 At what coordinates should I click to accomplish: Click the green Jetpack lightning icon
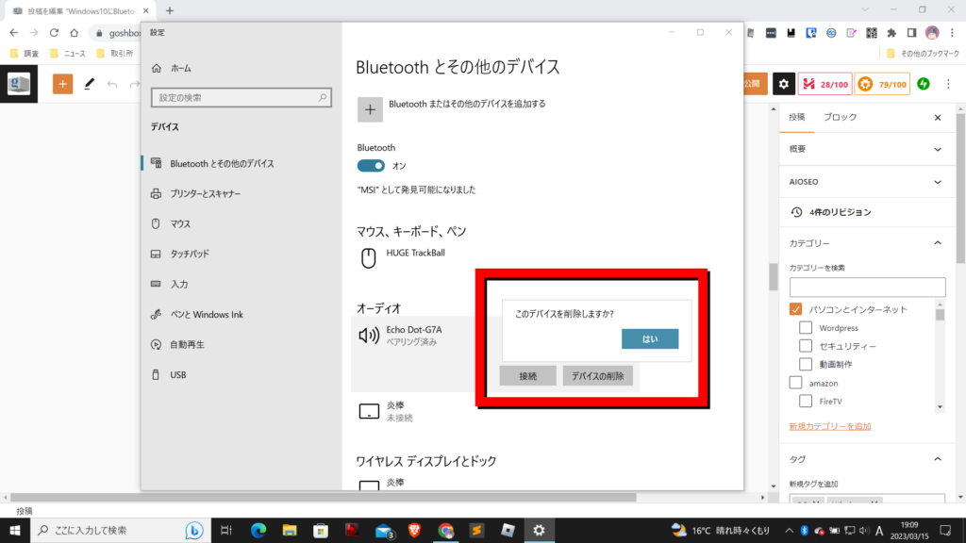[924, 84]
